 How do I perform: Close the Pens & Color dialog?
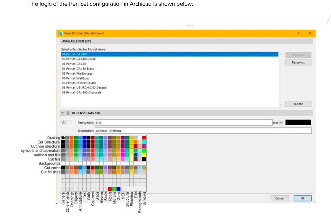[310, 33]
